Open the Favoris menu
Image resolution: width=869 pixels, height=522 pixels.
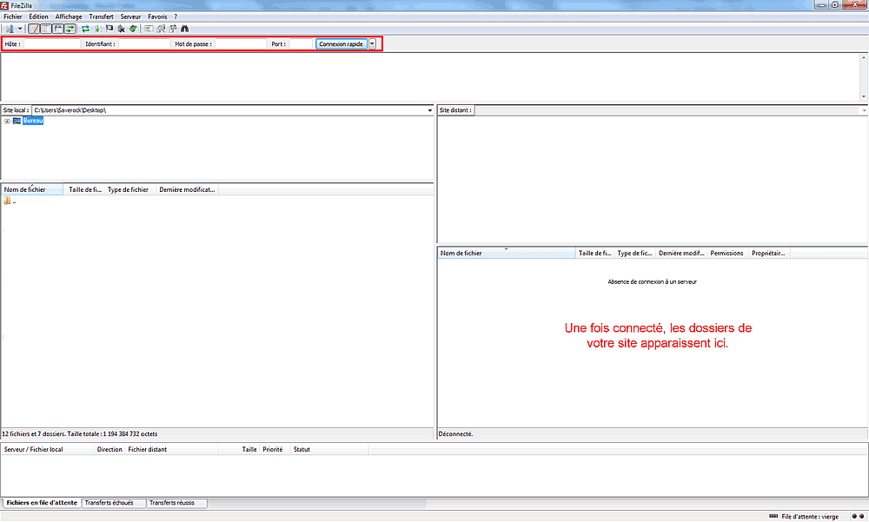157,17
